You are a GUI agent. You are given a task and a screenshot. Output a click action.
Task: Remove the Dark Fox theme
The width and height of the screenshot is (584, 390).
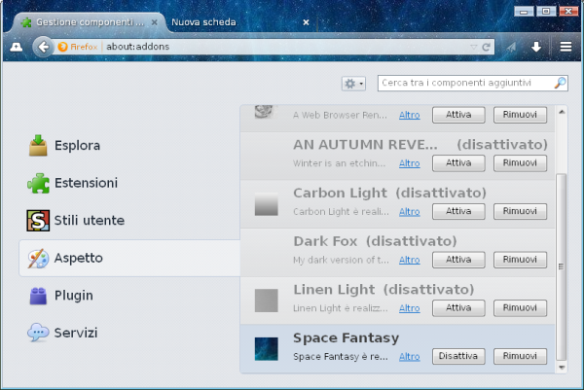click(520, 260)
